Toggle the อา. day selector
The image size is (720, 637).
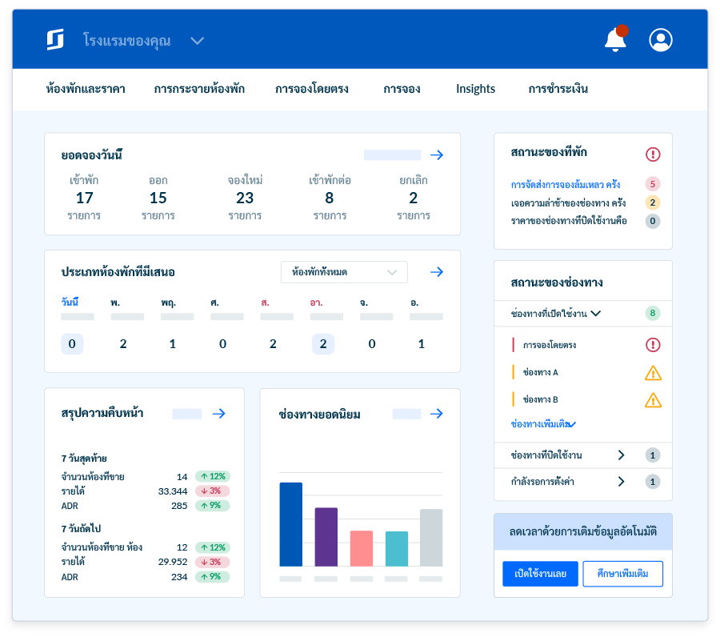point(322,344)
